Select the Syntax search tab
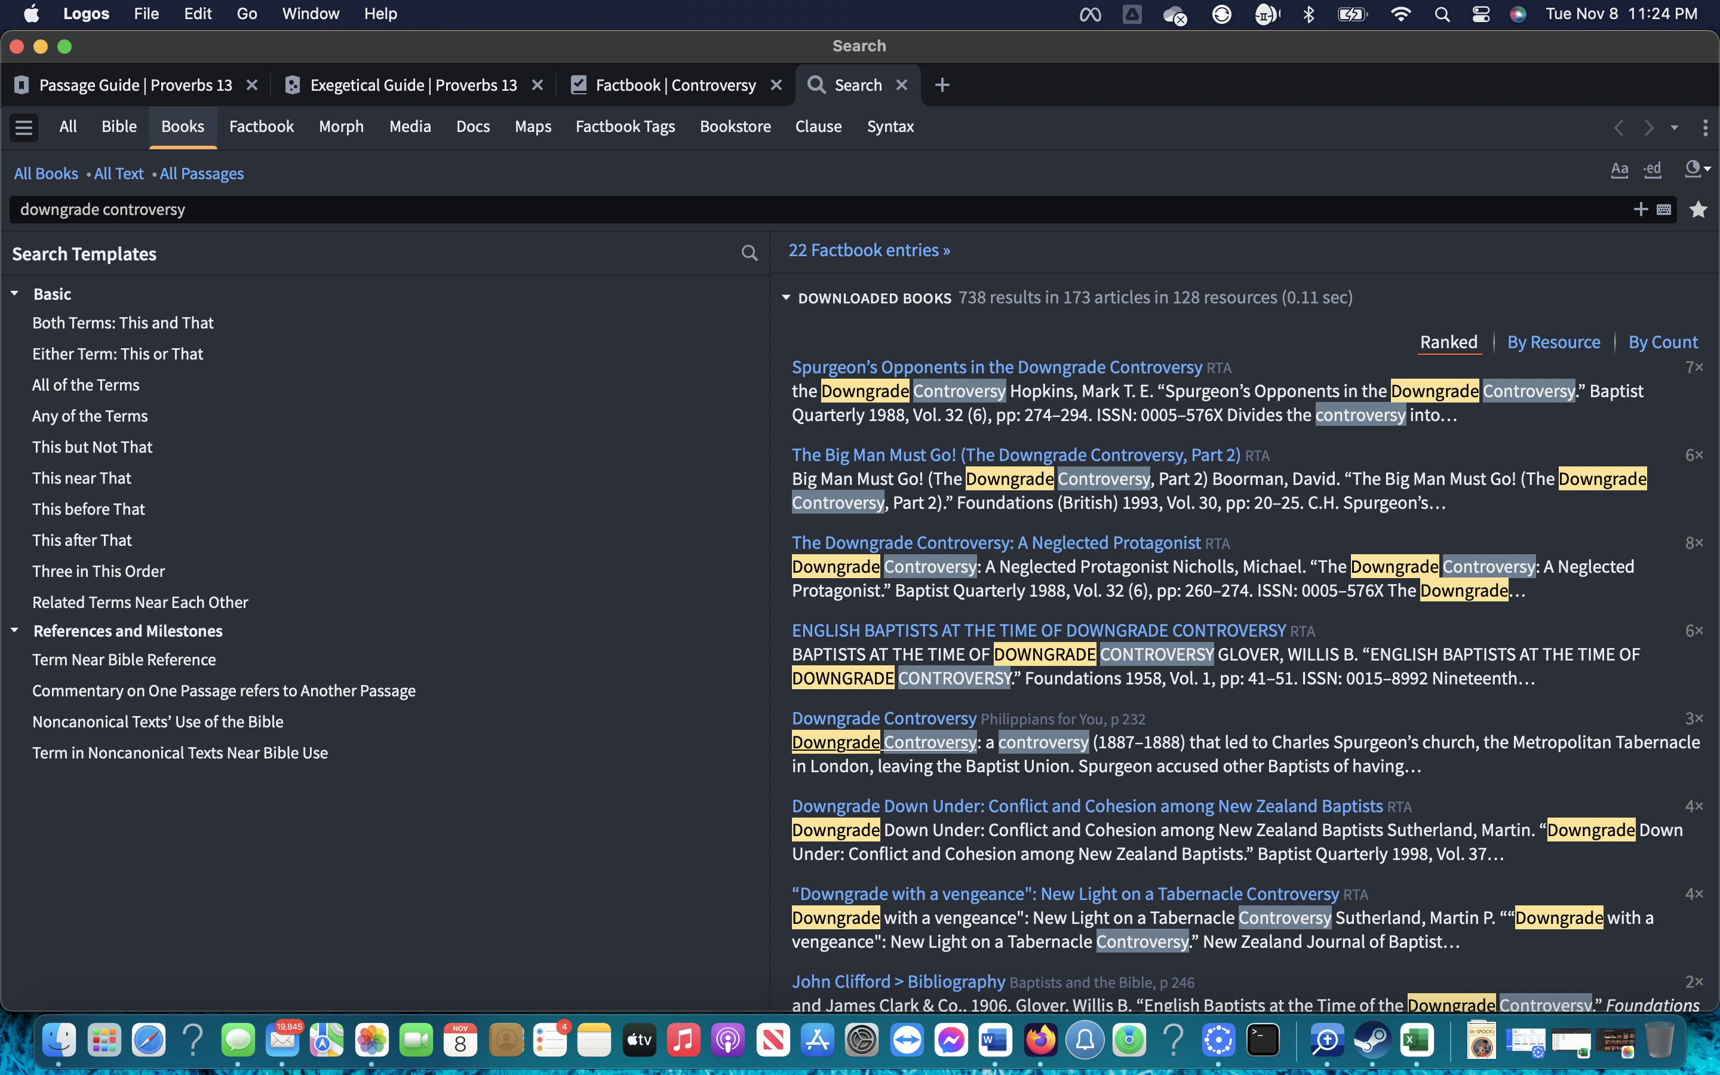Screen dimensions: 1720x1075 click(890, 127)
